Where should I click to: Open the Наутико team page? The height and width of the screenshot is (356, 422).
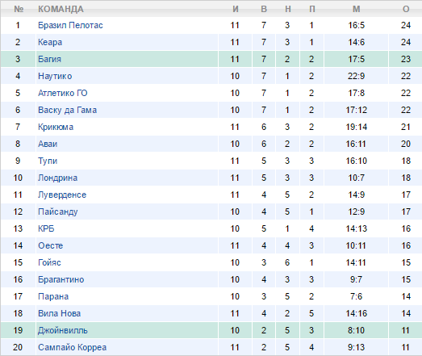point(55,76)
